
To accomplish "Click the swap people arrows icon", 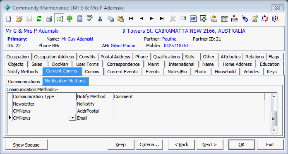I will click(265, 19).
